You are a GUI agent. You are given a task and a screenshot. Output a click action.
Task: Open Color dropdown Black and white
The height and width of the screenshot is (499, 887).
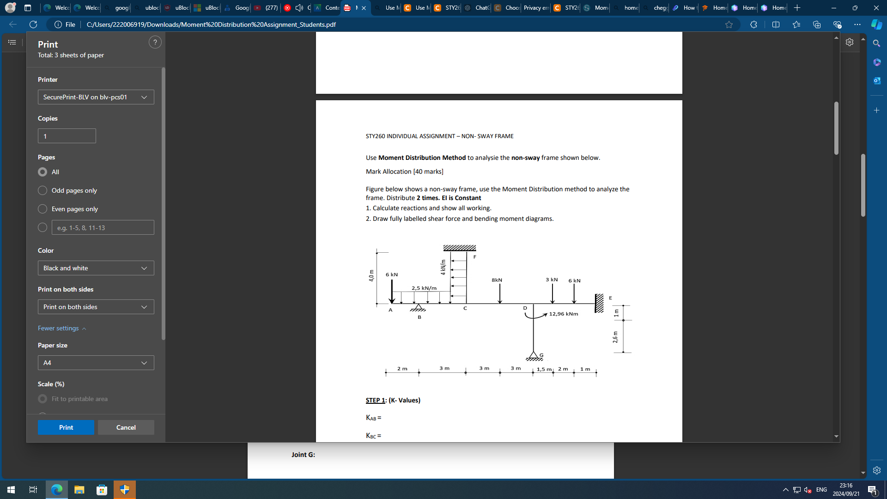(96, 268)
